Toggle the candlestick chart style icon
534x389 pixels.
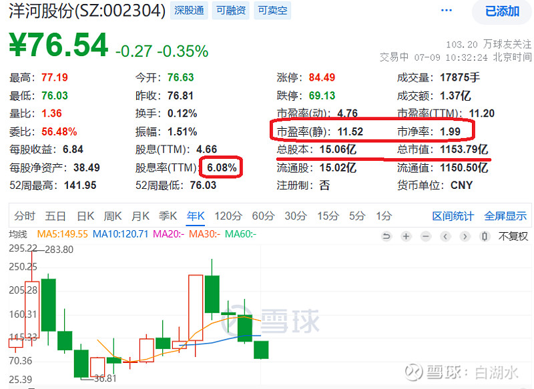coord(485,236)
